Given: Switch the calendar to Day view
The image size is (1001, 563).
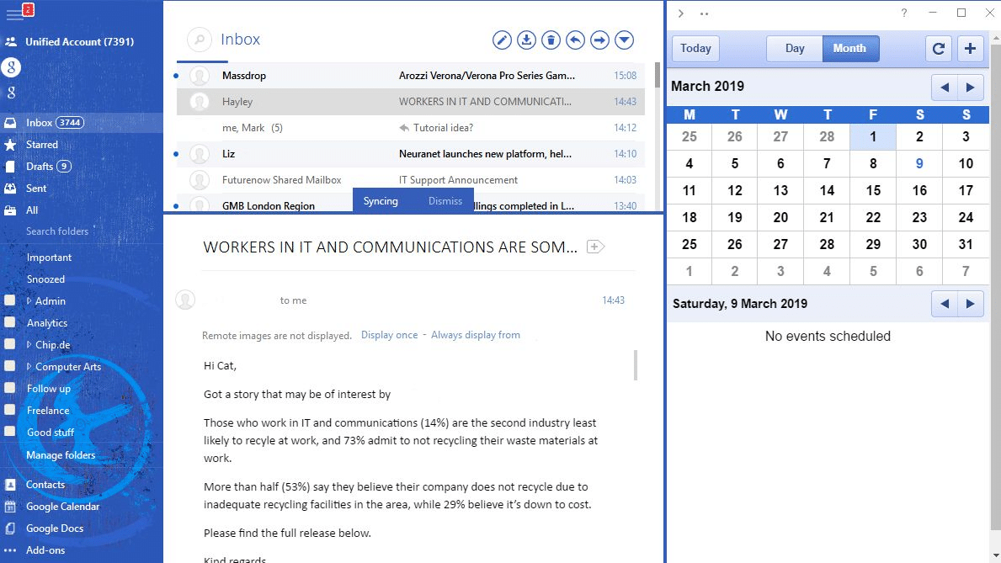Looking at the screenshot, I should click(794, 48).
